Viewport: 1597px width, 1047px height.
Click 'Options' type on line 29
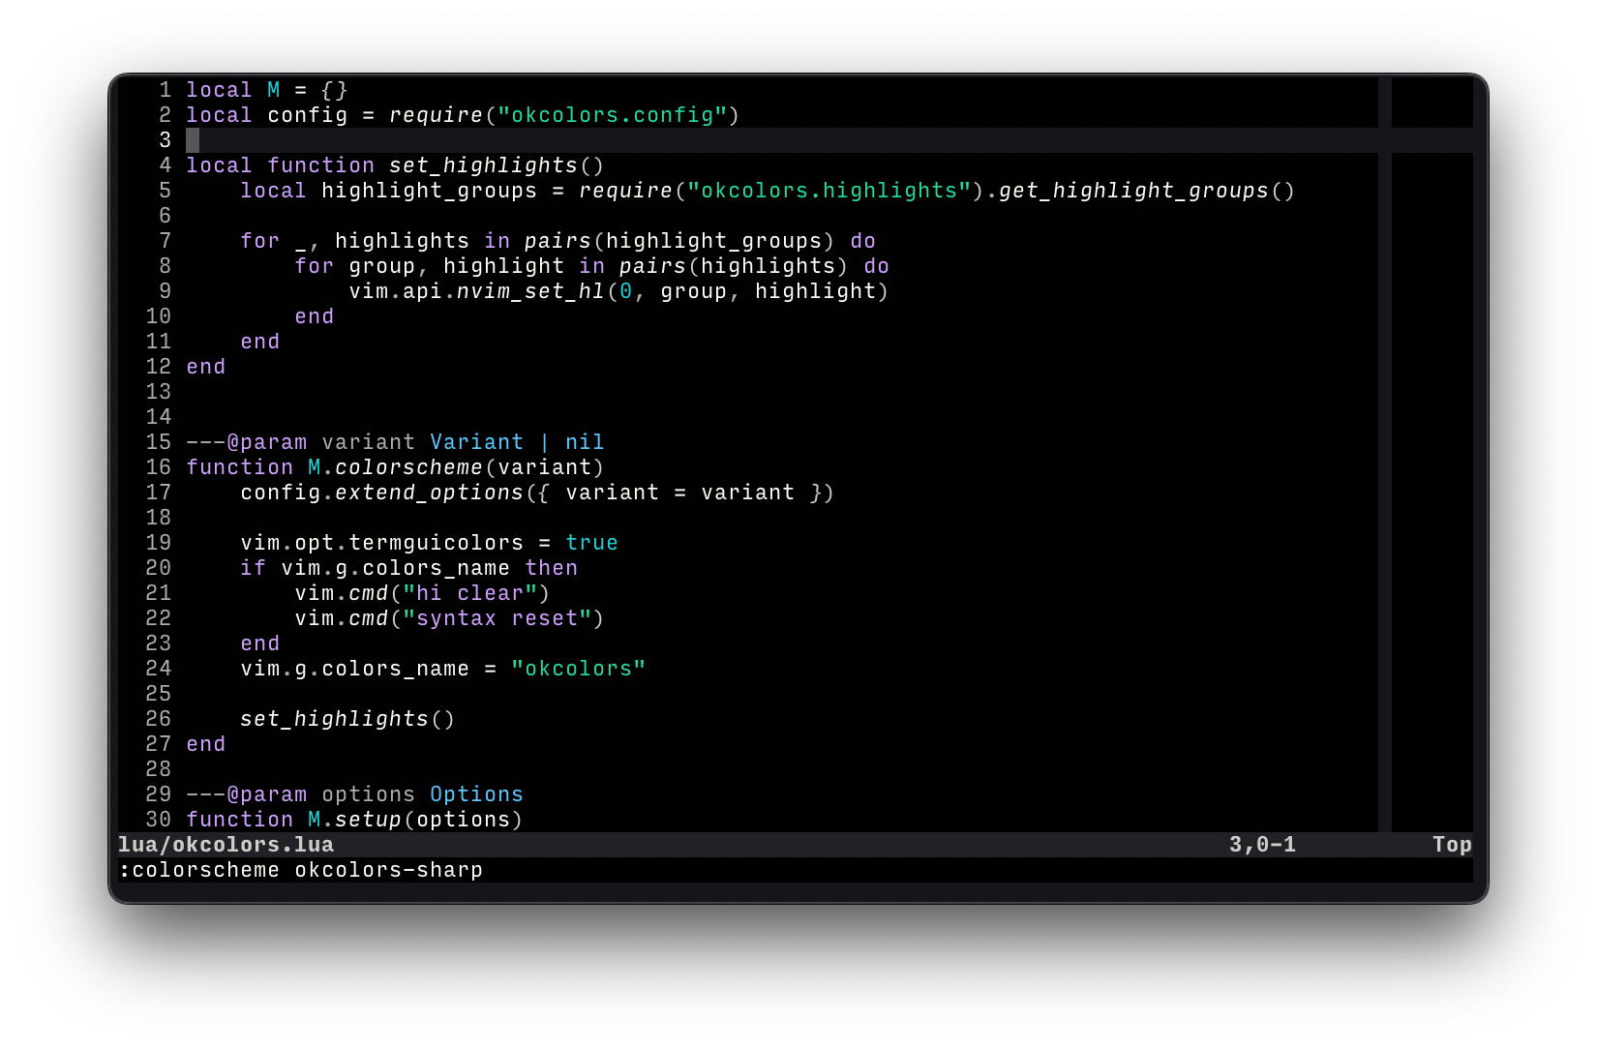(476, 794)
